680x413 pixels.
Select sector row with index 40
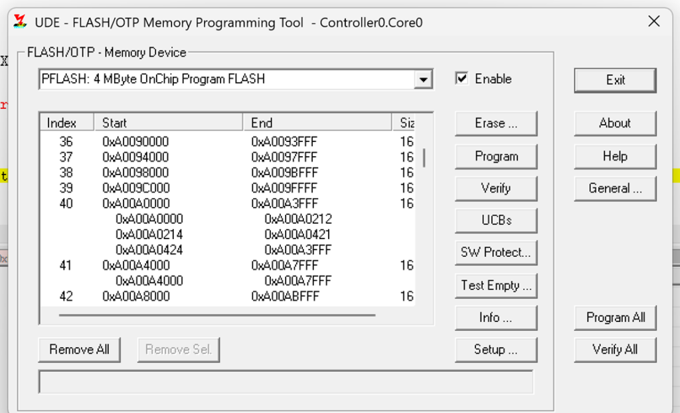pyautogui.click(x=66, y=204)
